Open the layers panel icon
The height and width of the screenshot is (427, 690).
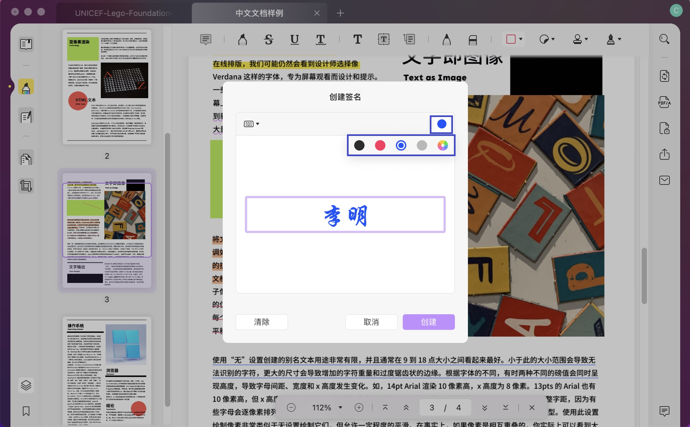[x=26, y=385]
